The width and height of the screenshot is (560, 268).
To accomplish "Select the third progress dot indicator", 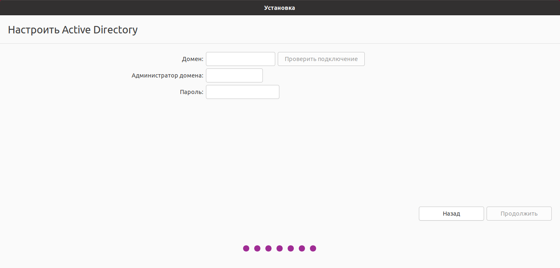I will click(269, 248).
